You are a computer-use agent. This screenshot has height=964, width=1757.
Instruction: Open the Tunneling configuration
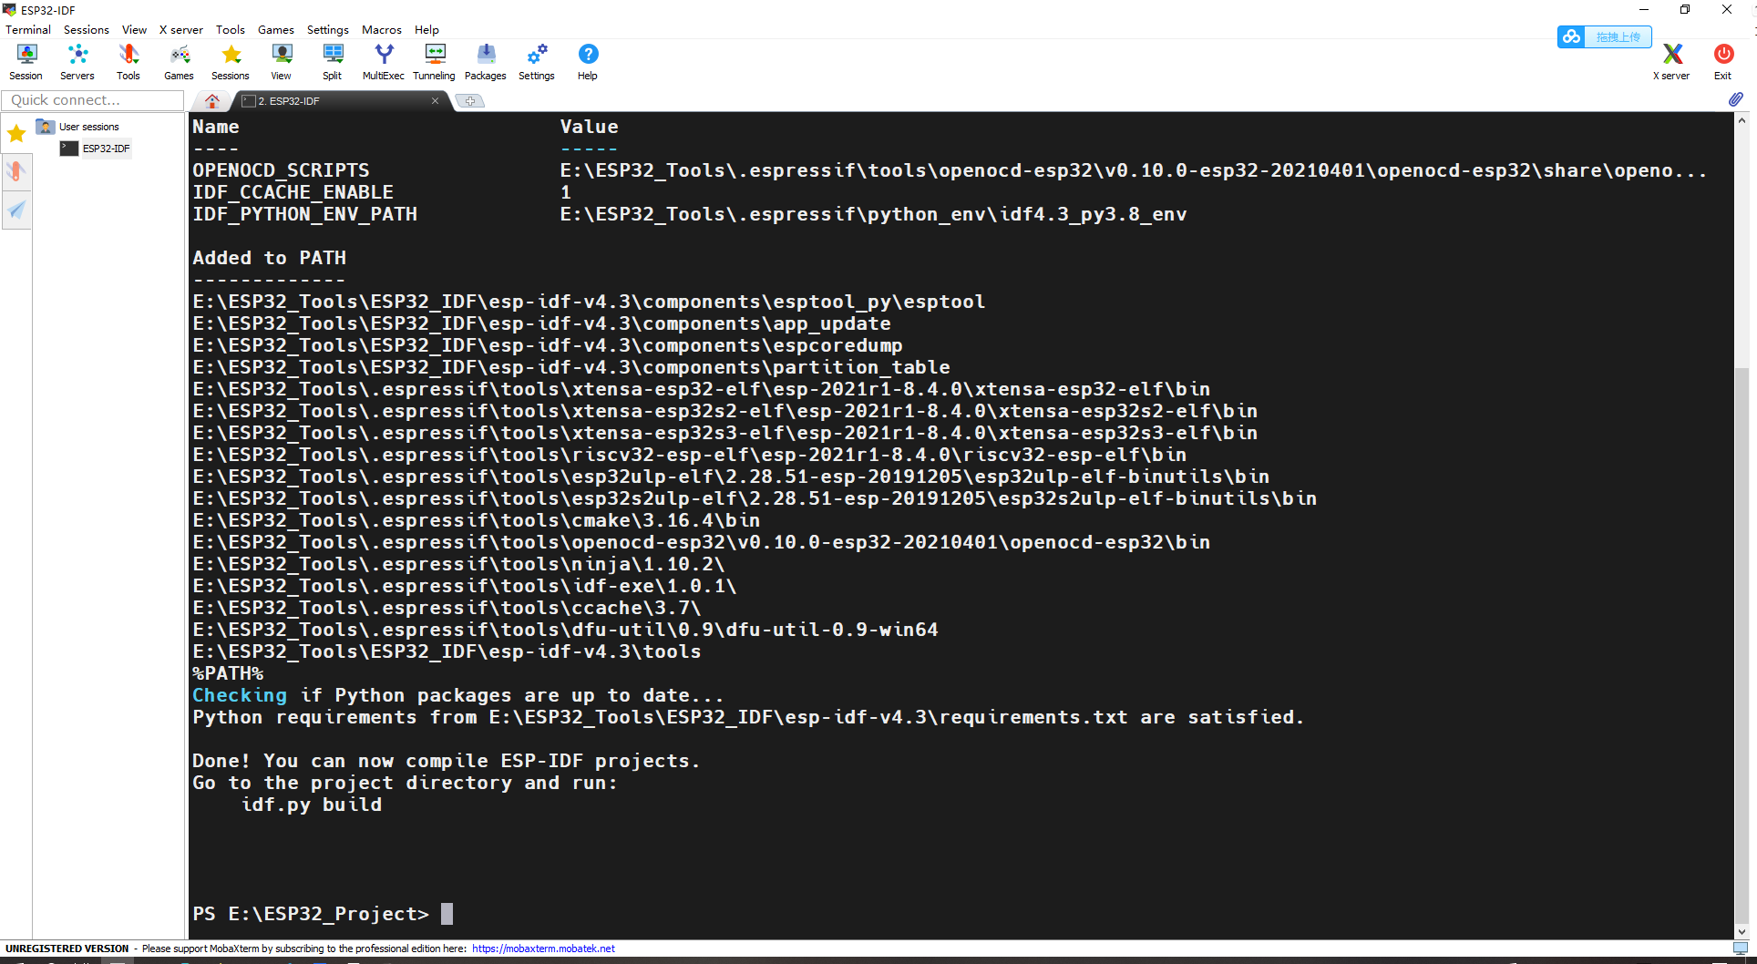[x=434, y=61]
